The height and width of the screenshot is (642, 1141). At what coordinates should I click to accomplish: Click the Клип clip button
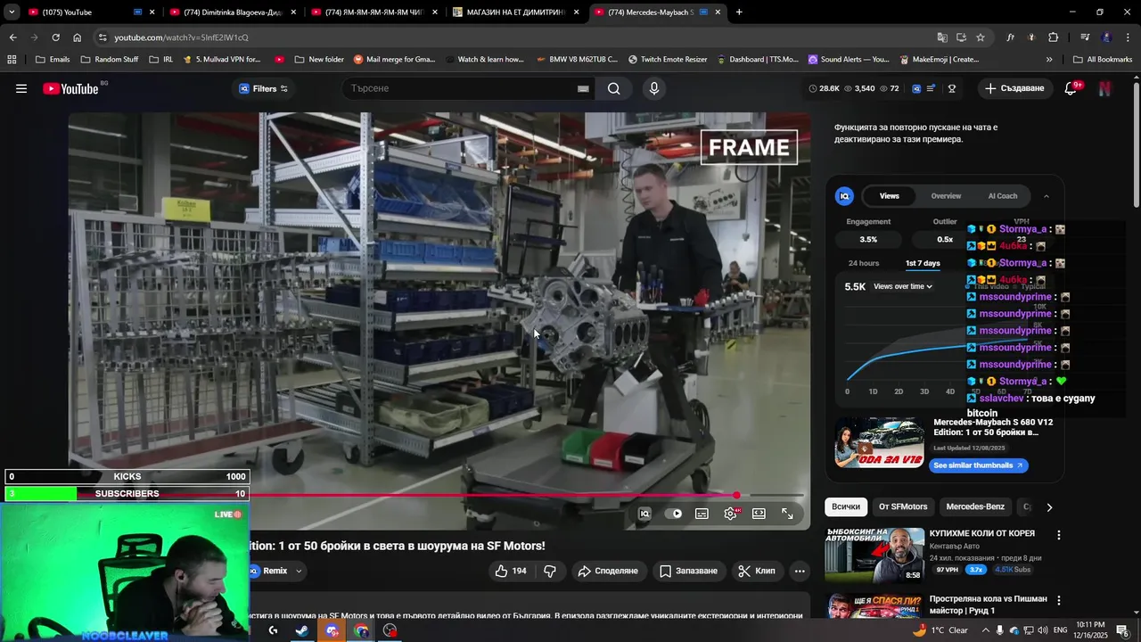pos(756,571)
